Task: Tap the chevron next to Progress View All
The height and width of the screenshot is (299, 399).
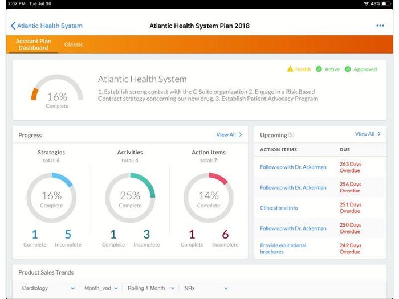Action: click(x=241, y=134)
